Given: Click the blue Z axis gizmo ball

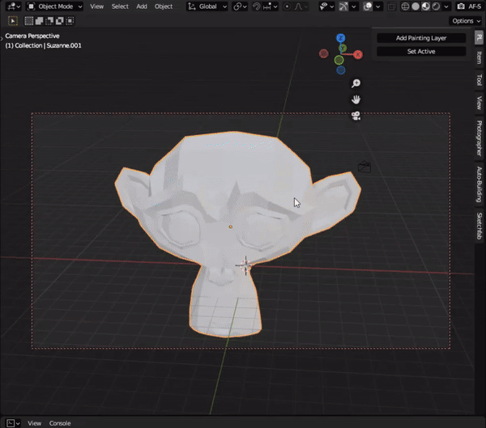Looking at the screenshot, I should (341, 38).
